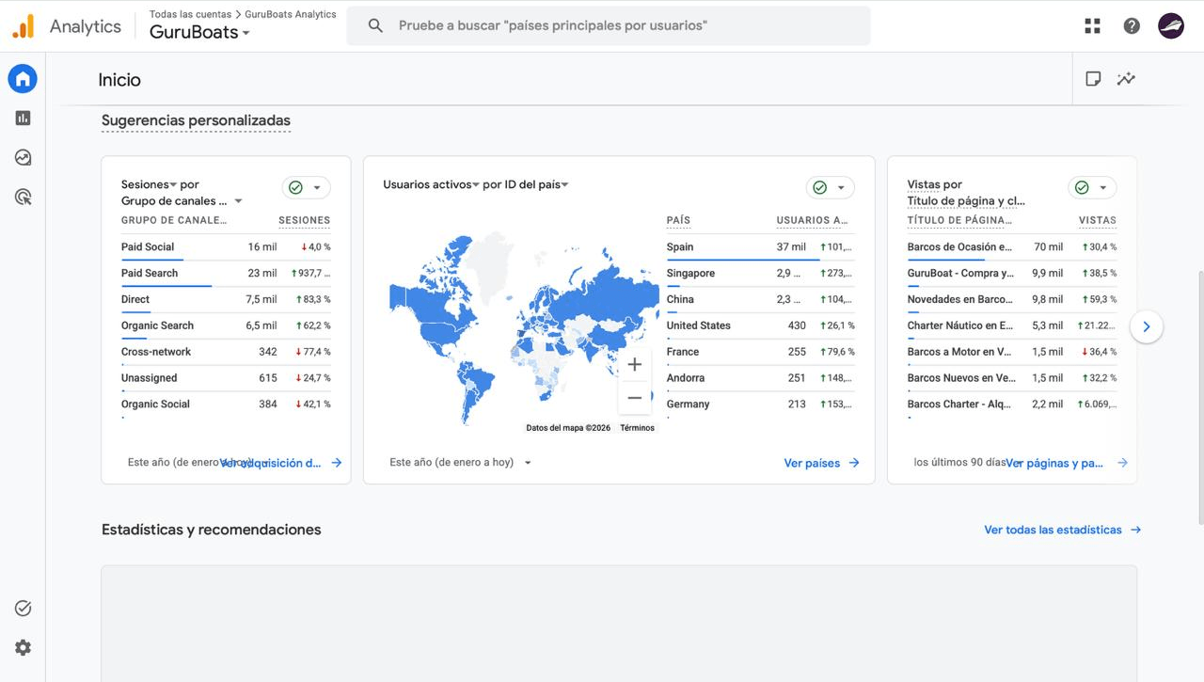1204x682 pixels.
Task: Select the GuruBoat - Compra page row
Action: (1012, 273)
